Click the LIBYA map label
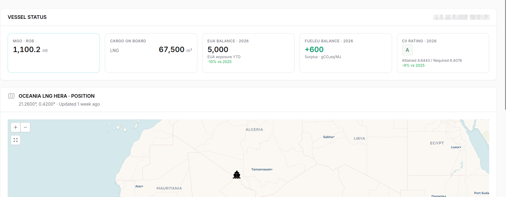Screen dimensions: 506x197 coord(359,138)
